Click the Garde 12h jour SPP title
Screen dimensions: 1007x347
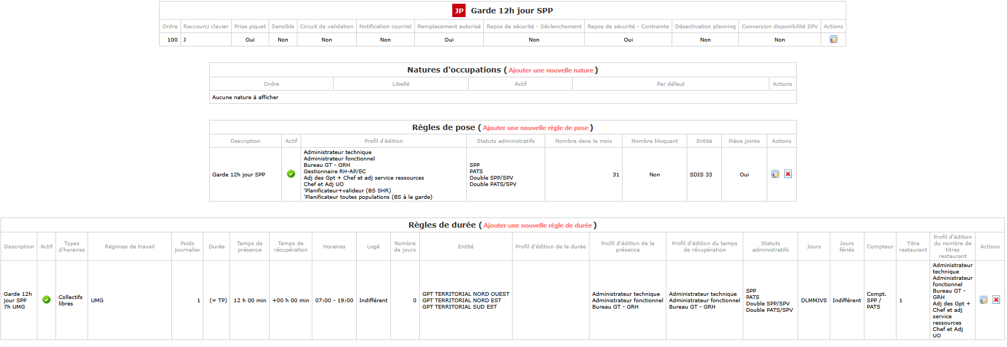coord(512,11)
